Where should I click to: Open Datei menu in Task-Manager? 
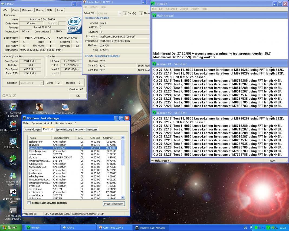tap(26, 123)
